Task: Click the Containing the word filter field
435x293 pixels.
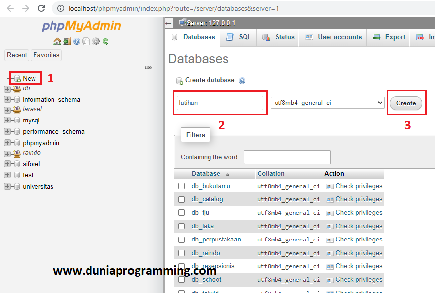Action: tap(287, 157)
